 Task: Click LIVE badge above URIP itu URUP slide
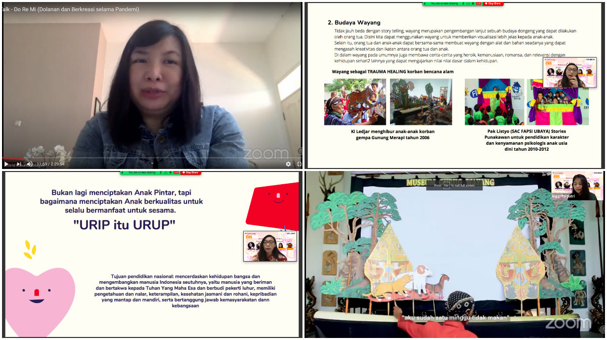click(176, 173)
